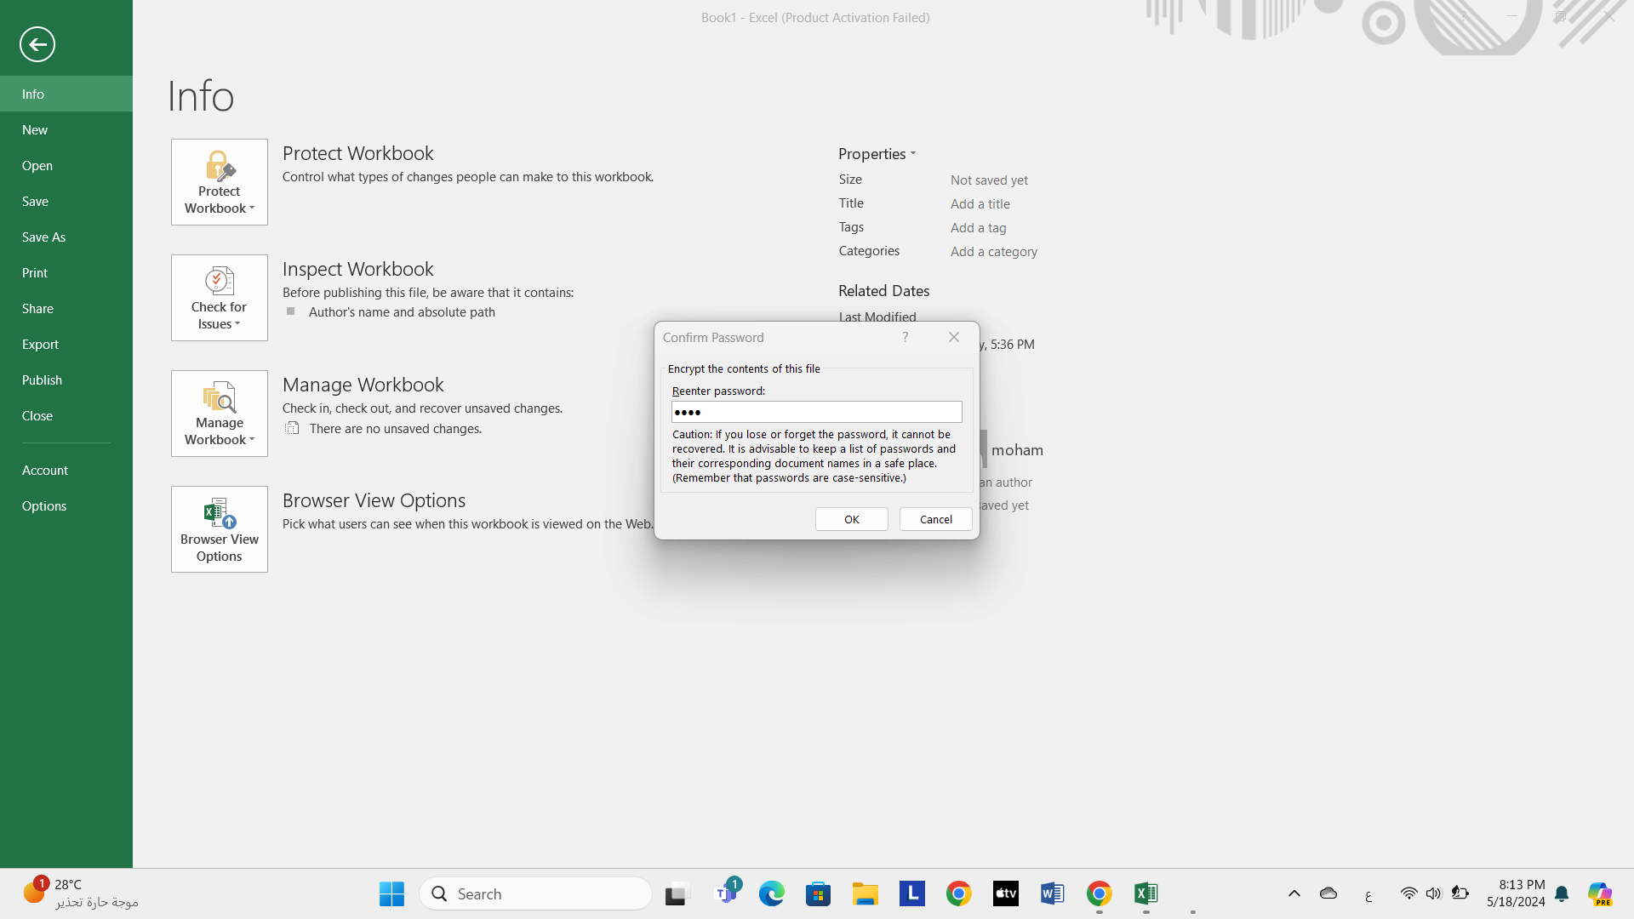This screenshot has height=919, width=1634.
Task: Click the Browser View Options icon button
Action: pos(220,529)
